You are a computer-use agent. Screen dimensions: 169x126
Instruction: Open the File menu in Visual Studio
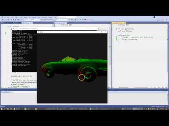pyautogui.click(x=5, y=17)
